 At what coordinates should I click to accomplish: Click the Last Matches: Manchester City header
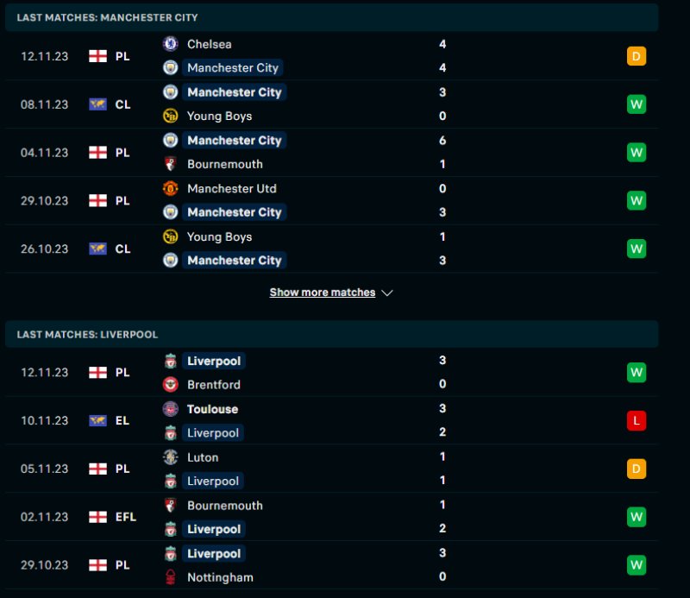107,17
